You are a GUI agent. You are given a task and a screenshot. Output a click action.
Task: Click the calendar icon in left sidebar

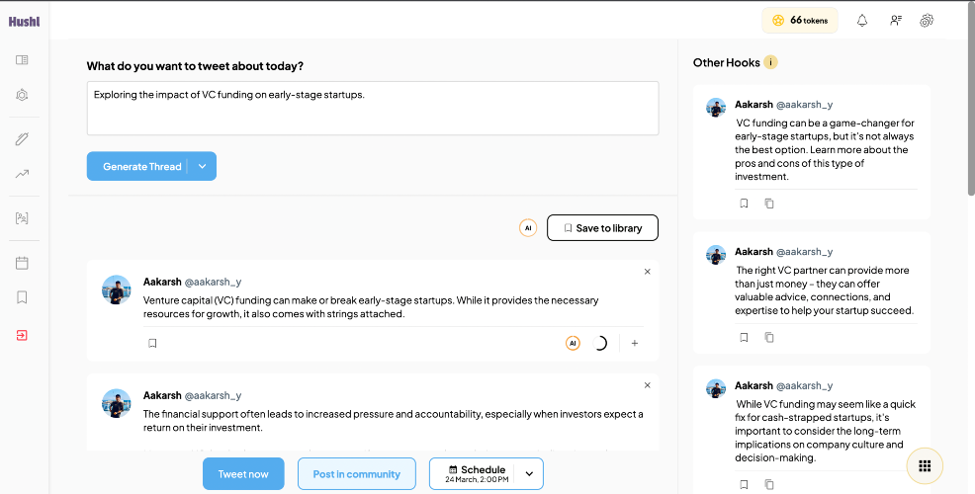(x=22, y=263)
